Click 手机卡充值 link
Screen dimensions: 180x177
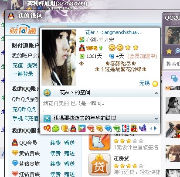pyautogui.click(x=25, y=119)
